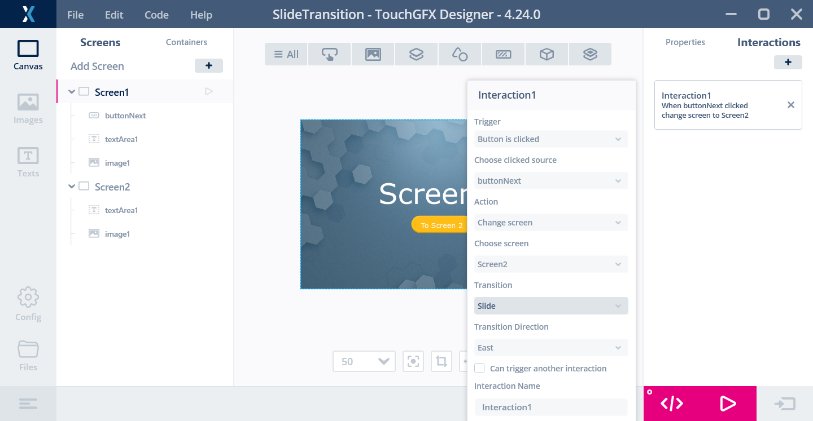
Task: Open the Transition dropdown showing Slide
Action: (550, 306)
